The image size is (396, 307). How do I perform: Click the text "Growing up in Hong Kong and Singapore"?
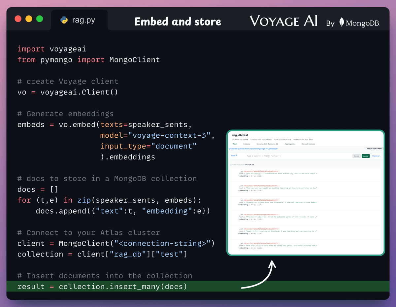[x=265, y=203]
